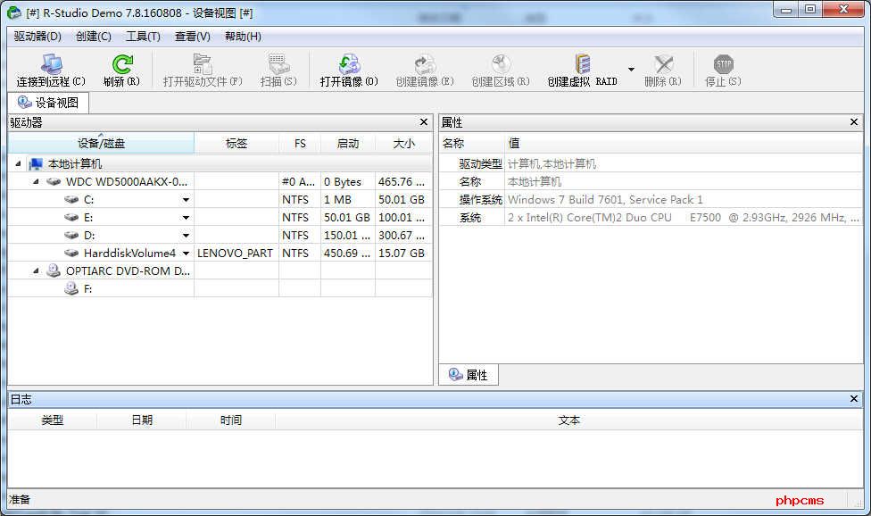The width and height of the screenshot is (871, 516).
Task: Sort by the 启动 column header
Action: [x=348, y=144]
